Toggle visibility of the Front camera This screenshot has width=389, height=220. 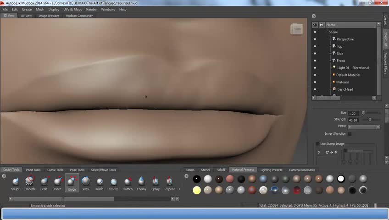[x=315, y=60]
